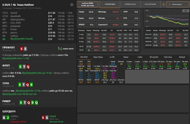Click the Home NL10 stat box
190x124 pixels.
pos(86,18)
